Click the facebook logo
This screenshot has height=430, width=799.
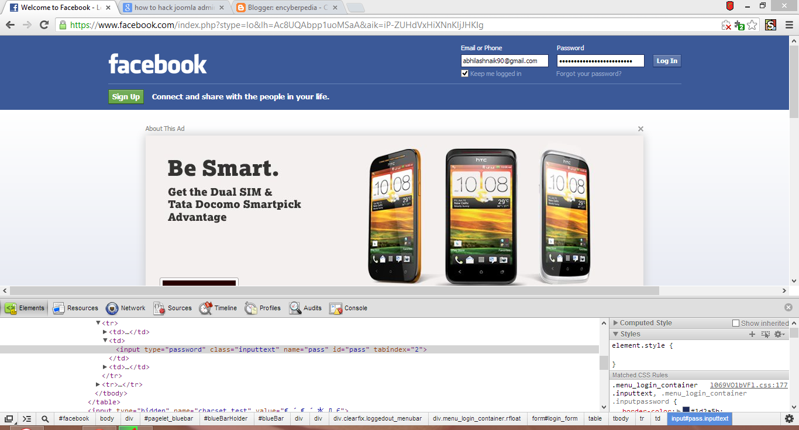coord(158,64)
